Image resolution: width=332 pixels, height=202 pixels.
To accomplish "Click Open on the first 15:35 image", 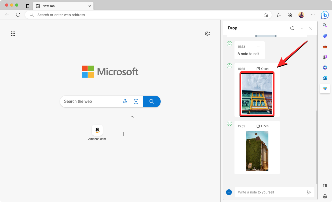I will point(263,69).
